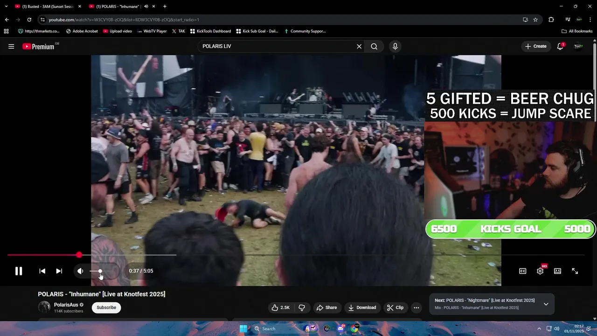Clear the search text POLARIS LIV
597x336 pixels.
tap(359, 46)
